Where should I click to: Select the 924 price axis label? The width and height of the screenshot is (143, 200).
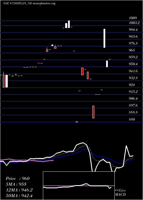[132, 85]
